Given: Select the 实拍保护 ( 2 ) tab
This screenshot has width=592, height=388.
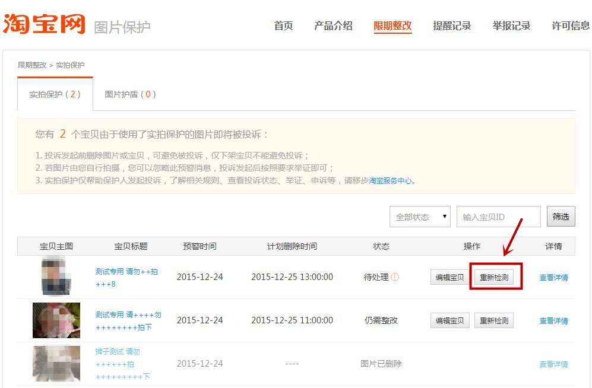Looking at the screenshot, I should (x=54, y=94).
